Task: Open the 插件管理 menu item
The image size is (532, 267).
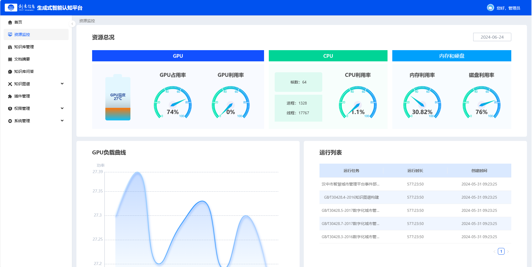Action: point(36,96)
